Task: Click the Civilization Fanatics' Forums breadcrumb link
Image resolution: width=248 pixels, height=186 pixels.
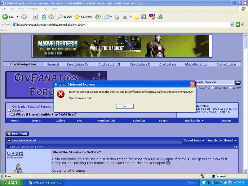Action: (x=32, y=107)
